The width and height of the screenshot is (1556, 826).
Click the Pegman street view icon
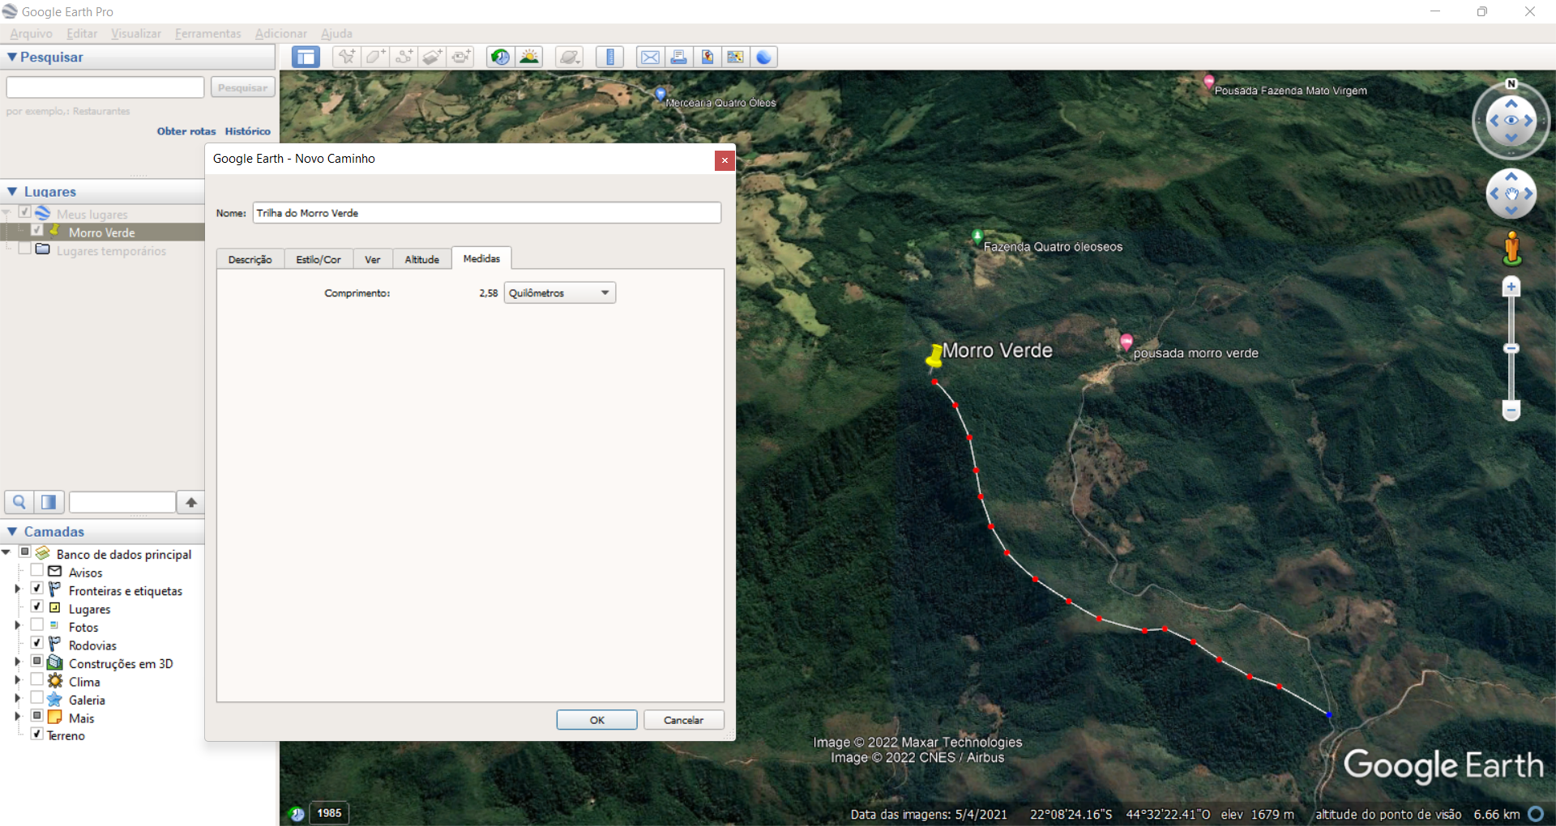point(1511,249)
